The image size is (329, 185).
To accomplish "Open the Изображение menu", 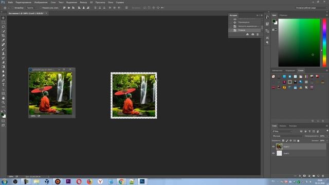I will point(41,2).
